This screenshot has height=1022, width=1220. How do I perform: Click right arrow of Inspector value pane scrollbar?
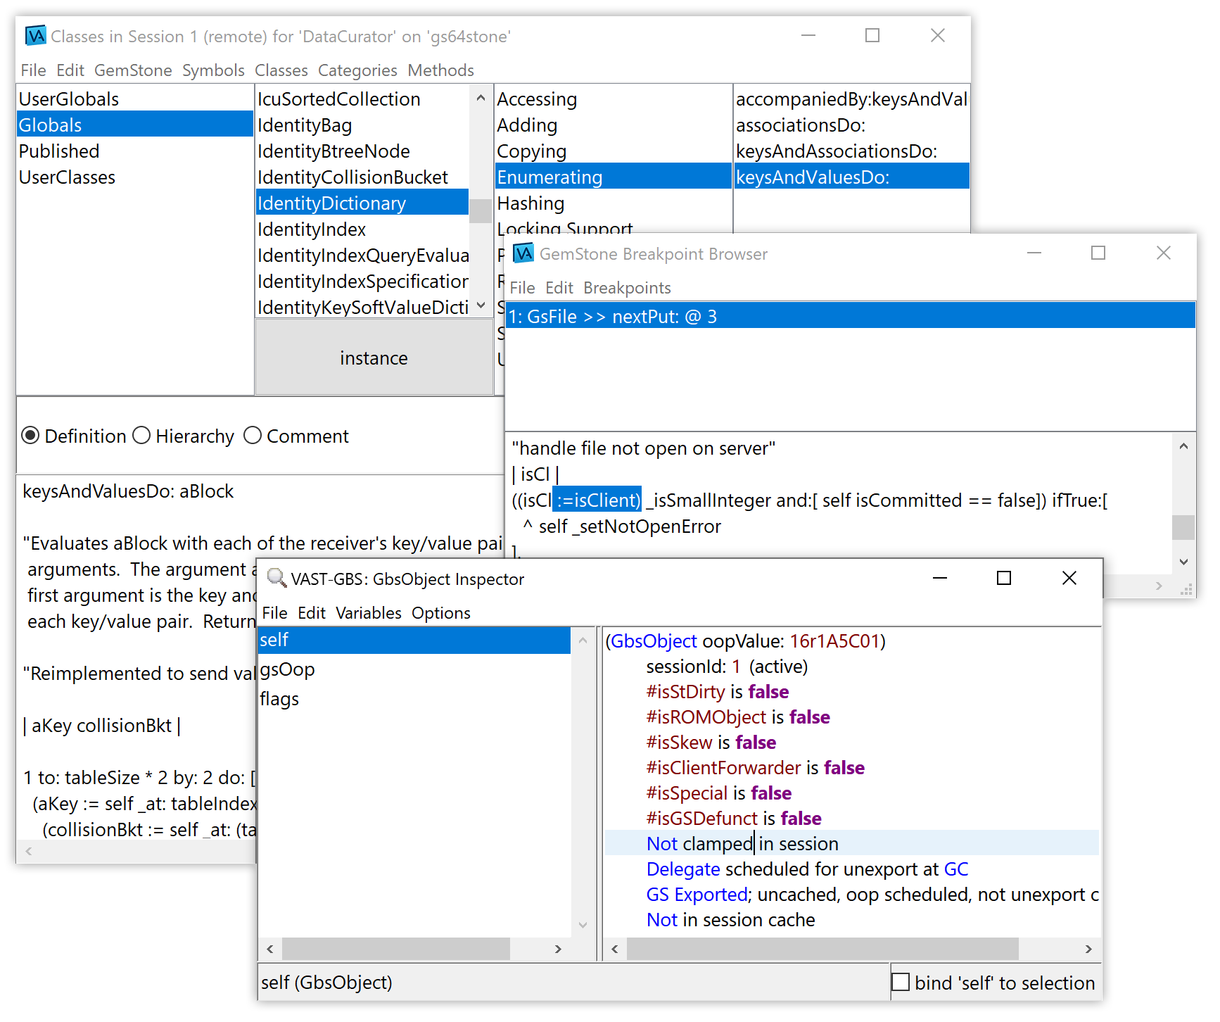[x=1088, y=949]
